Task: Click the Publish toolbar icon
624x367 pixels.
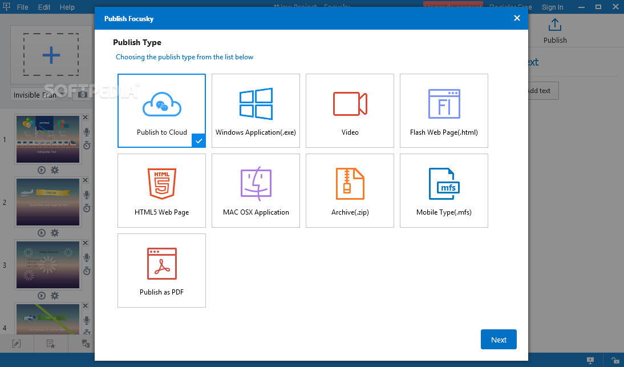Action: click(x=555, y=31)
